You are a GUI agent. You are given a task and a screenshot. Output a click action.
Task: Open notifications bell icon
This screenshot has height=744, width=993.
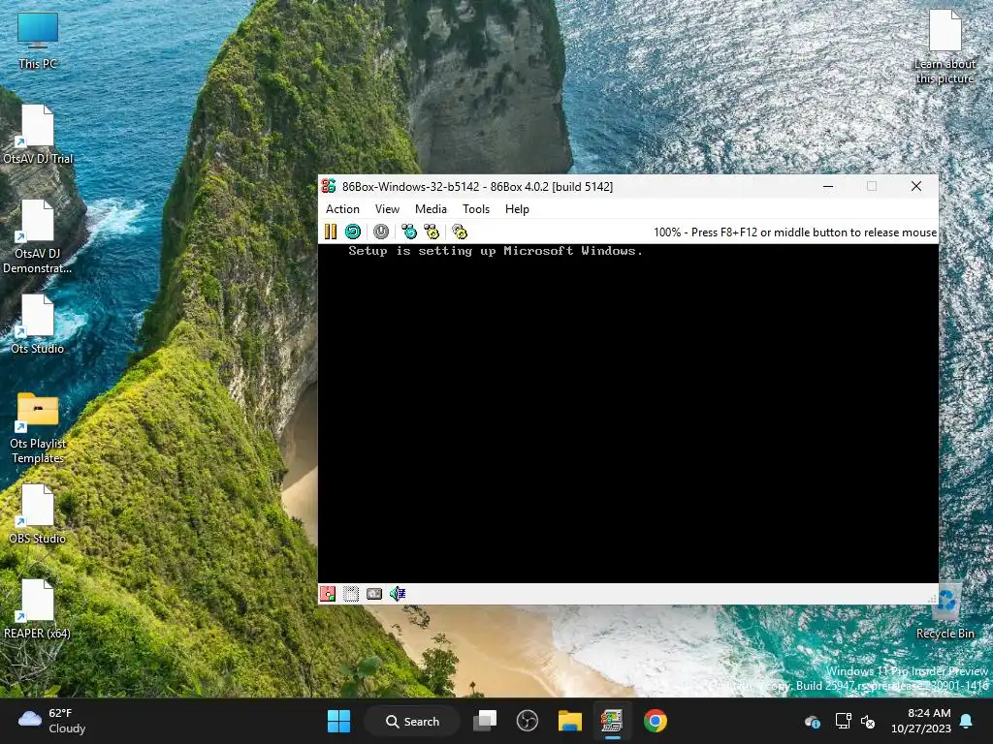[967, 721]
